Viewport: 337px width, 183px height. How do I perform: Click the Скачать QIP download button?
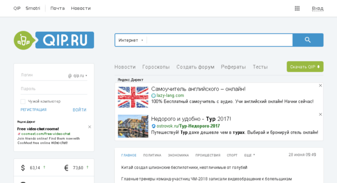click(x=305, y=67)
